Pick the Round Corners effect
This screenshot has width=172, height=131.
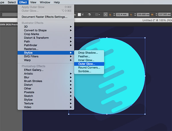[89, 68]
